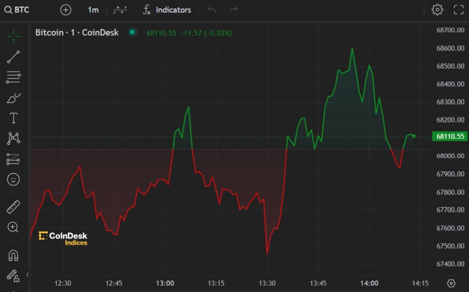
Task: Click the 13:30 time axis label
Action: (267, 283)
